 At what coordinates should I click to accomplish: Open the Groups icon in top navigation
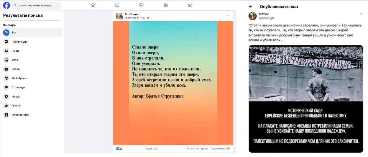point(166,5)
